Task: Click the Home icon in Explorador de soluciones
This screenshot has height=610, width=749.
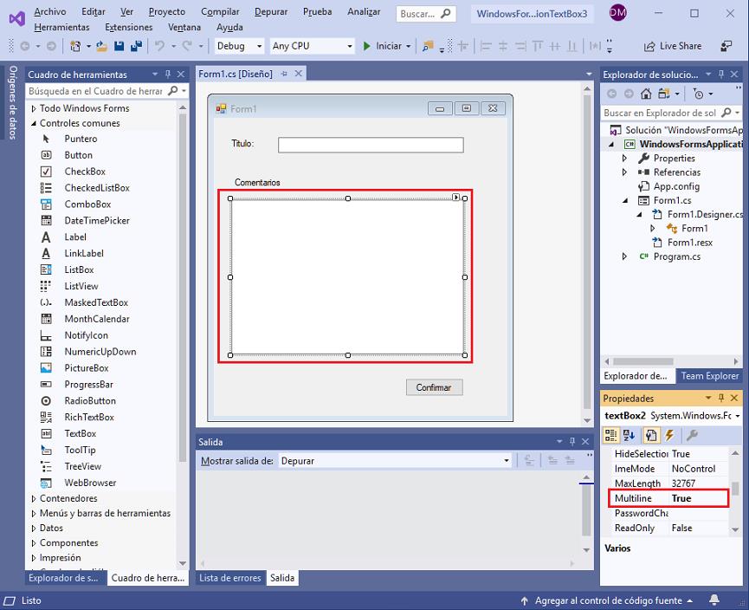Action: 645,92
